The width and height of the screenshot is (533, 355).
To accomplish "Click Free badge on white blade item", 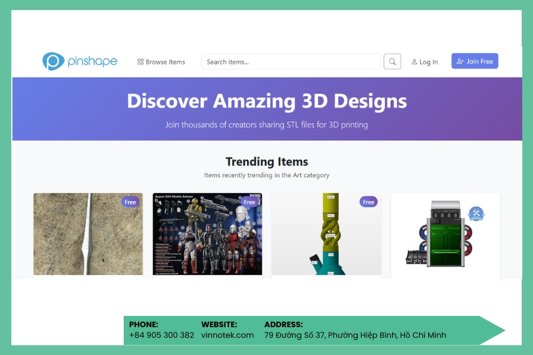I will coord(130,202).
